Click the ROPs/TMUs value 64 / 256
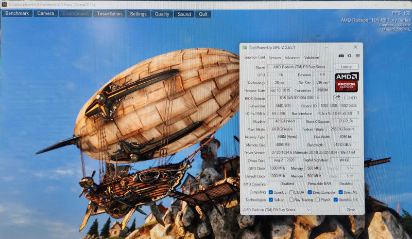This screenshot has height=239, width=412. pos(278,114)
